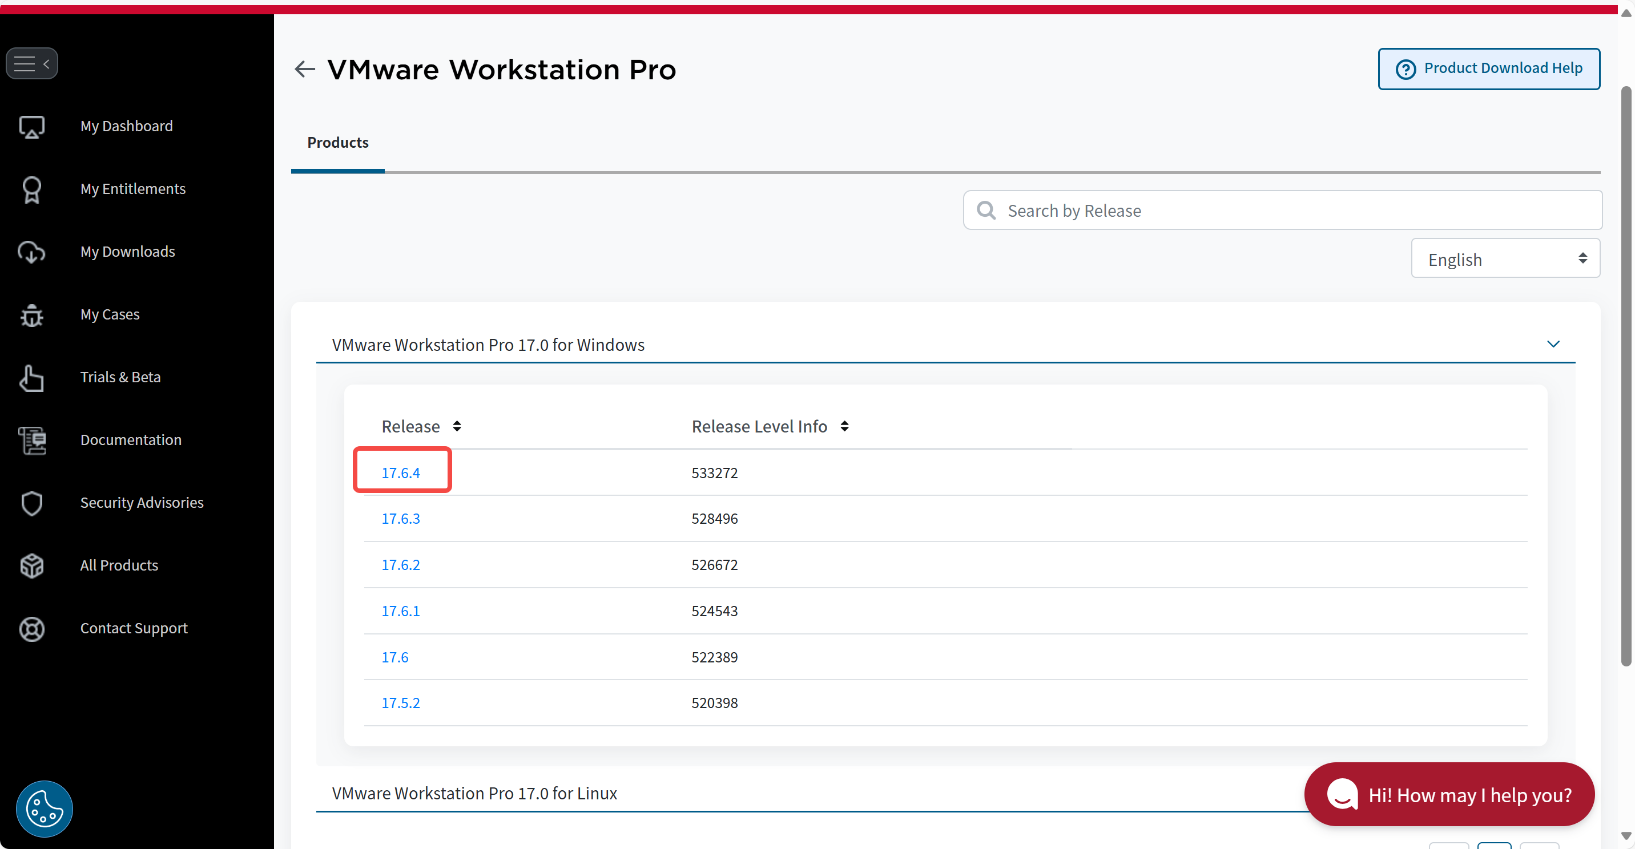The width and height of the screenshot is (1635, 849).
Task: Open cookie settings round icon
Action: point(45,808)
